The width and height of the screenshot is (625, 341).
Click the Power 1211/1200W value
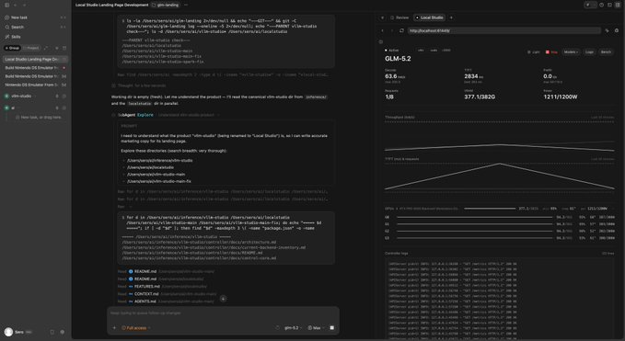(x=561, y=97)
